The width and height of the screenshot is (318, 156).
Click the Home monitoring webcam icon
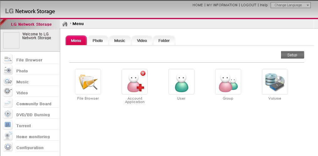pyautogui.click(x=8, y=136)
